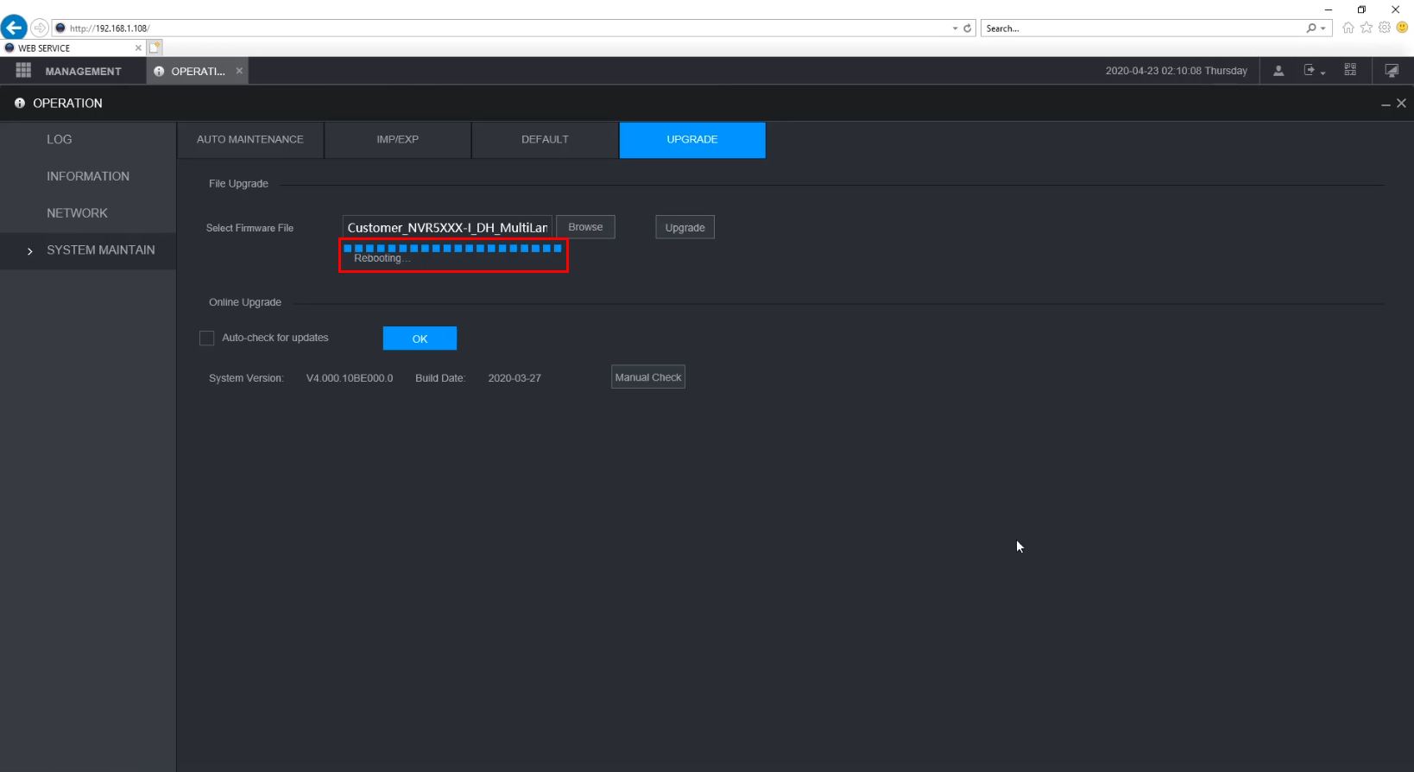The height and width of the screenshot is (772, 1414).
Task: Click Browse to choose firmware file
Action: 585,227
